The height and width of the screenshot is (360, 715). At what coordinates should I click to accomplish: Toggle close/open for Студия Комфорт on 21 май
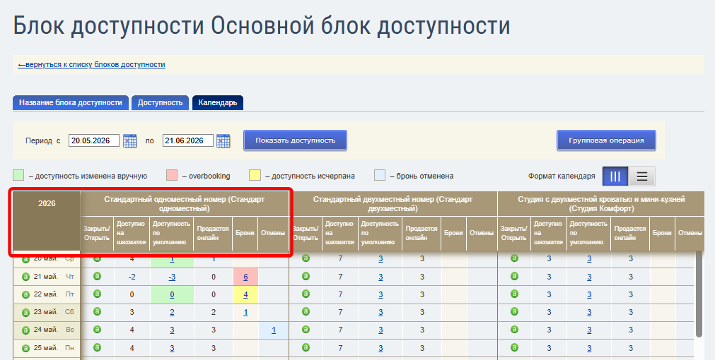coord(514,276)
